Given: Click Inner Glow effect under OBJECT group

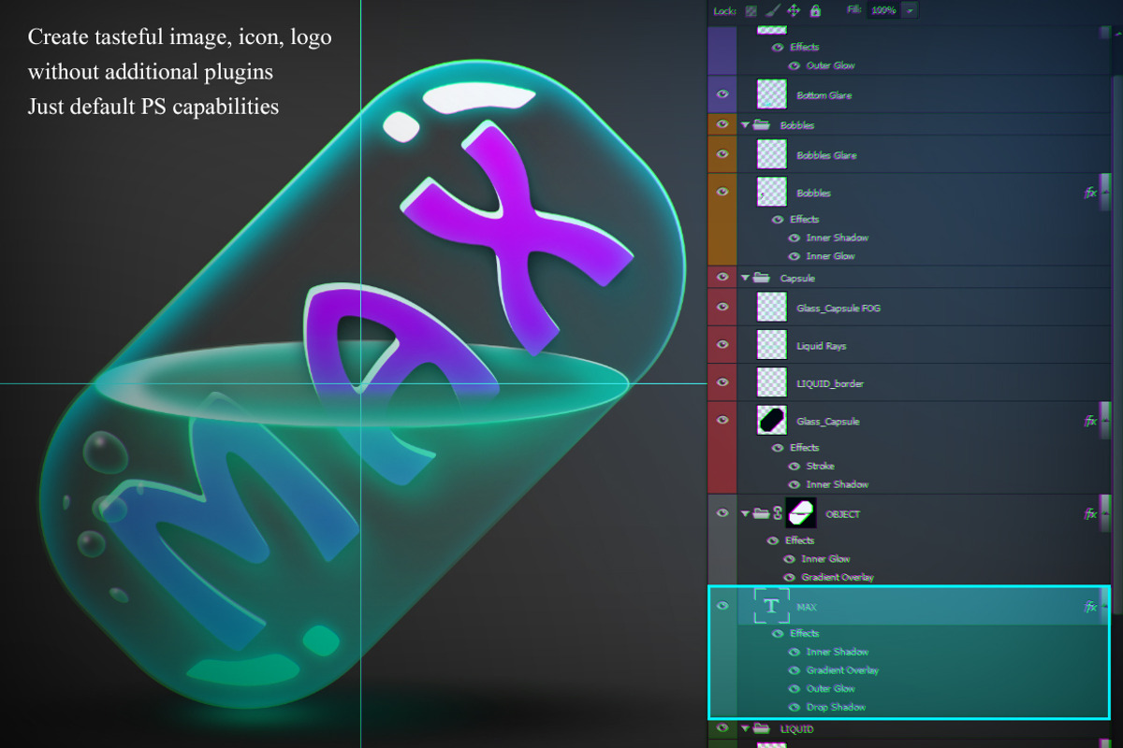Looking at the screenshot, I should coord(825,559).
